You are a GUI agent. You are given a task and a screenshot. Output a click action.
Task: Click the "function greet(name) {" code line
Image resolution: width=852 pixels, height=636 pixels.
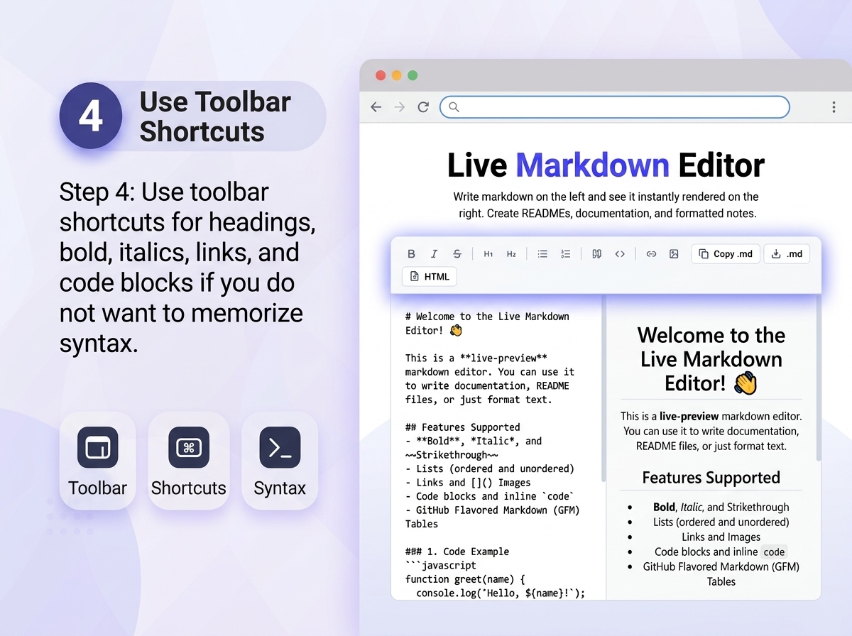click(x=466, y=579)
